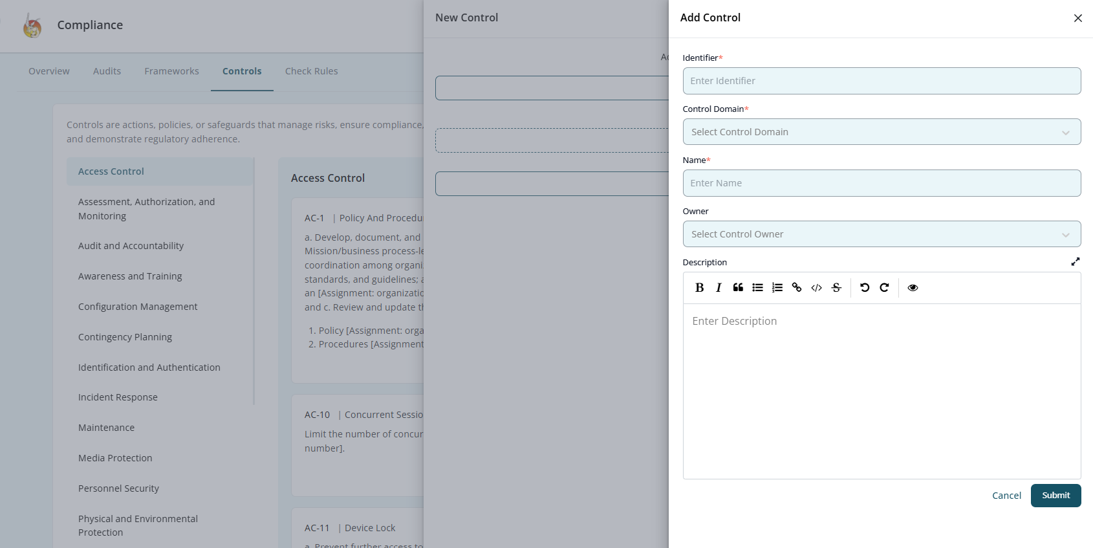Insert numbered list in description editor
Viewport: 1093px width, 548px height.
tap(777, 288)
